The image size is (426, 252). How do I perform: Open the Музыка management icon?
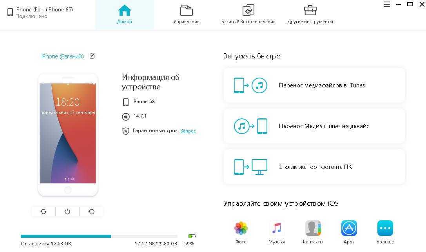277,228
